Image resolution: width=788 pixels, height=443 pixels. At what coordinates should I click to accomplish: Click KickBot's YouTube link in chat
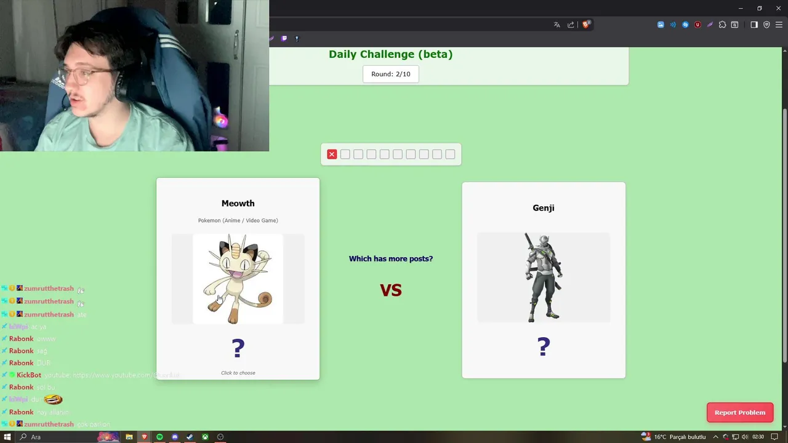click(126, 375)
